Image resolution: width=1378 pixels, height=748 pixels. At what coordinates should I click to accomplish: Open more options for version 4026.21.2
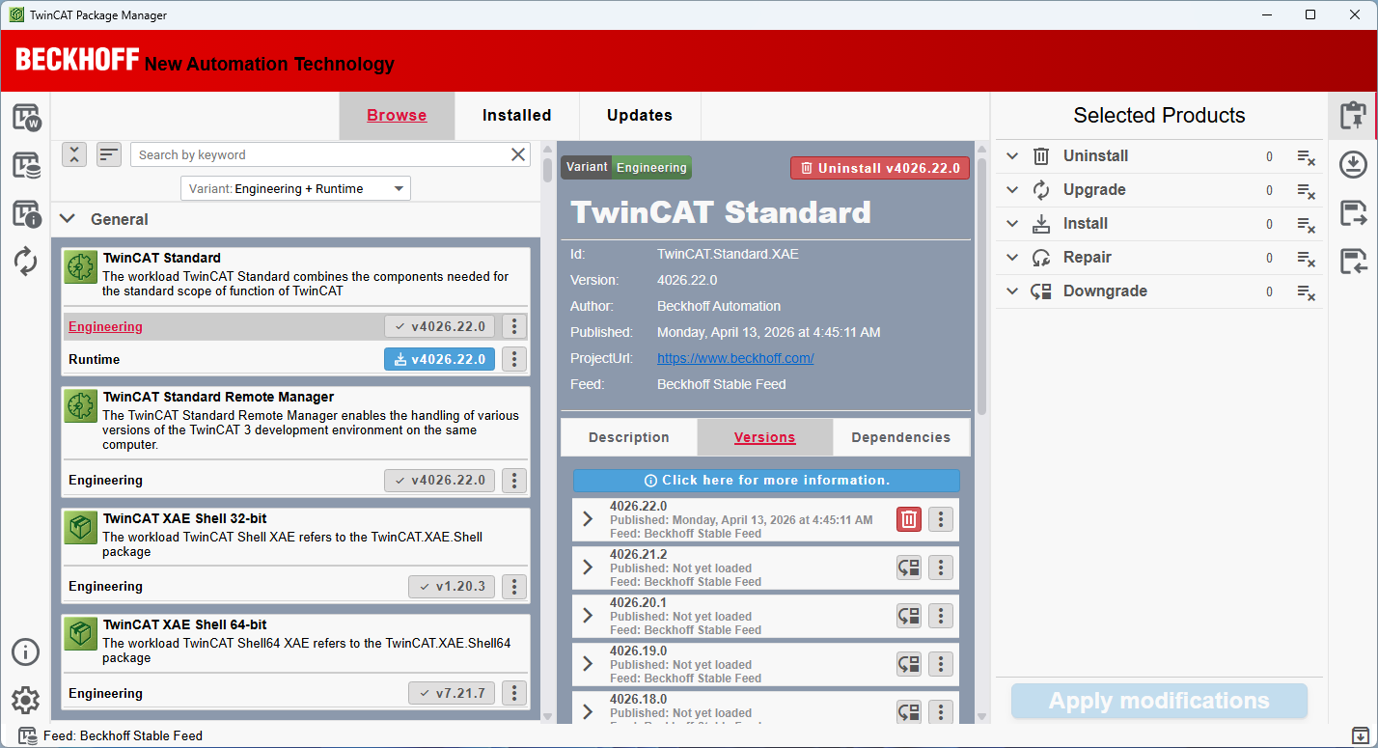point(941,568)
